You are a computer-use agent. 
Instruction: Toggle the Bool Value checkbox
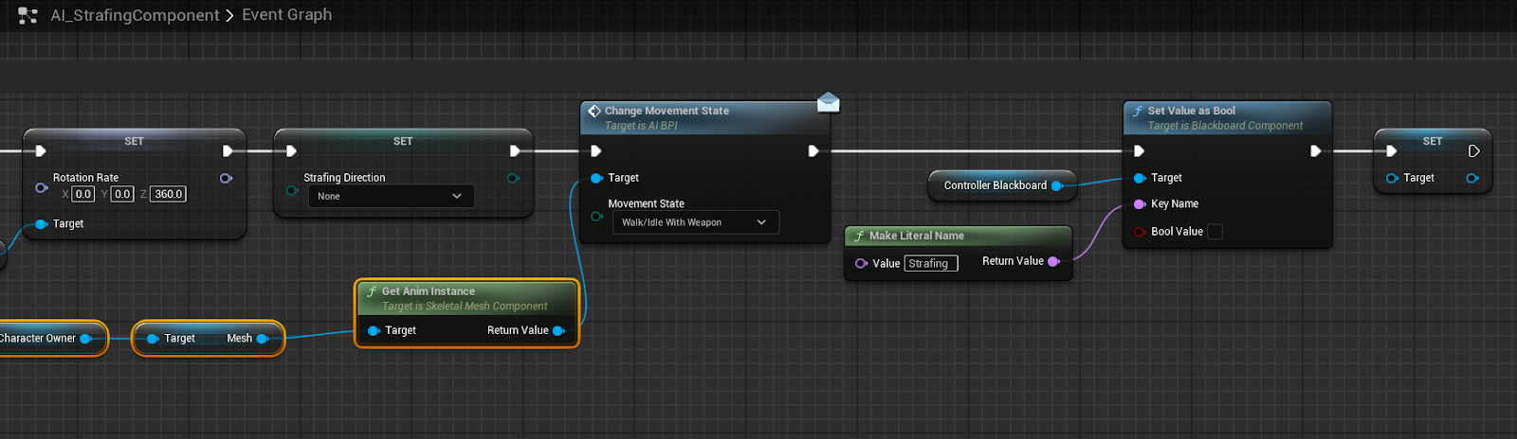[x=1215, y=232]
